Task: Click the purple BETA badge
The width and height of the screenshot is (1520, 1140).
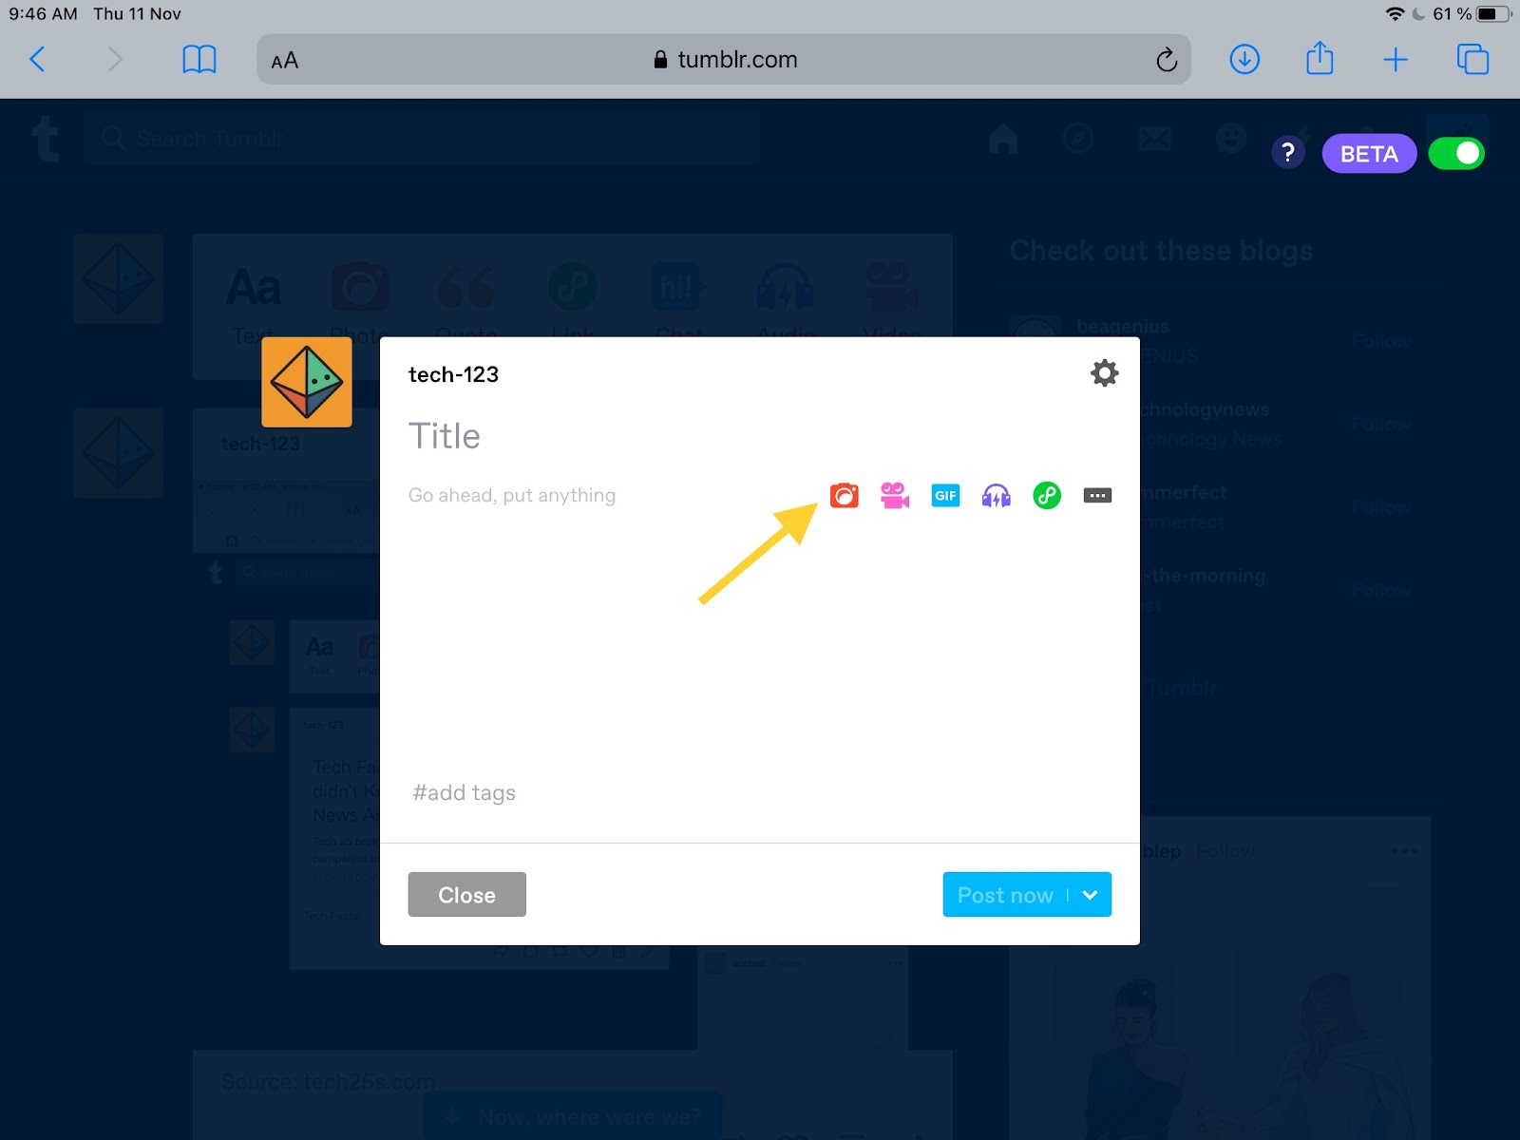Action: 1369,154
